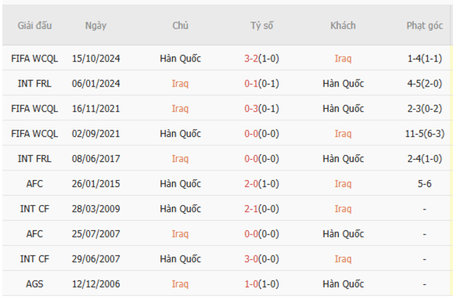Click the 5-6 corner kick value
This screenshot has width=453, height=303.
(x=424, y=184)
